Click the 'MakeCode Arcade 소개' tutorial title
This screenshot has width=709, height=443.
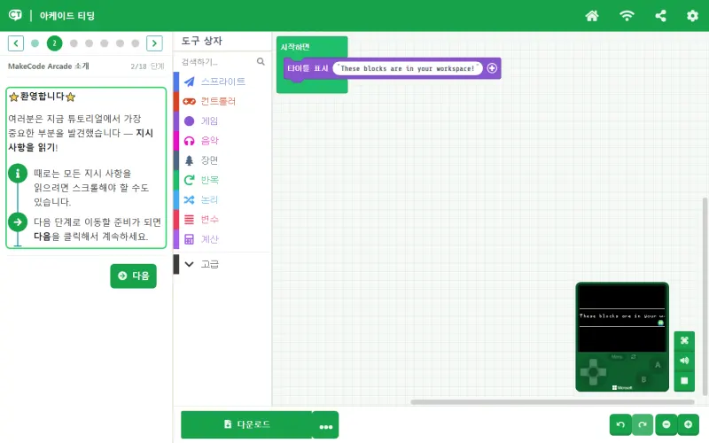coord(49,66)
